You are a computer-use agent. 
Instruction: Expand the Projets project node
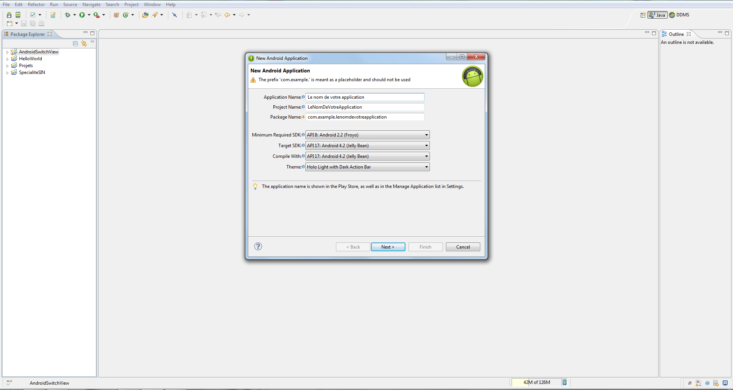click(7, 66)
